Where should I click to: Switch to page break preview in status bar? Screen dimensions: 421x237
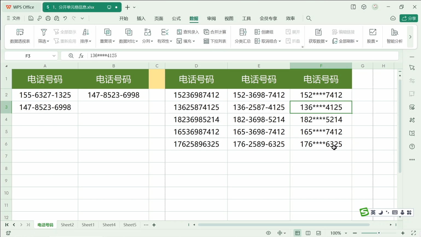(x=308, y=233)
